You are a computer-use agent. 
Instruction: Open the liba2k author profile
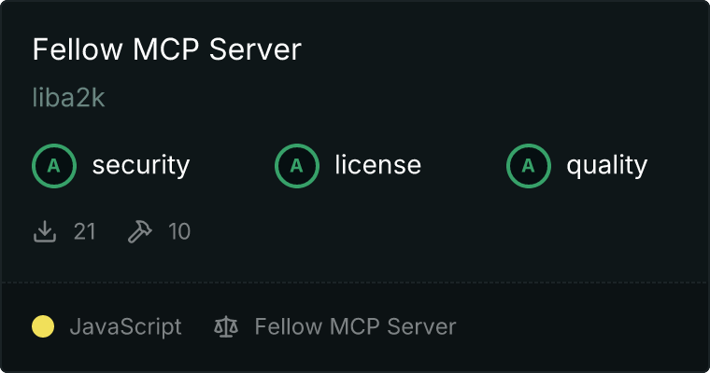(68, 98)
